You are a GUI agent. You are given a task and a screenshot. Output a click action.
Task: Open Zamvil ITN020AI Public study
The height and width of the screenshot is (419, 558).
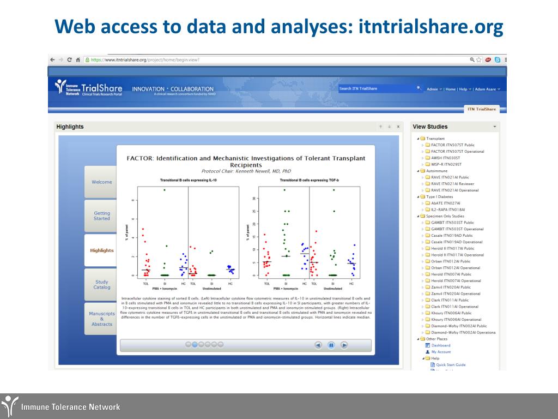pyautogui.click(x=451, y=287)
